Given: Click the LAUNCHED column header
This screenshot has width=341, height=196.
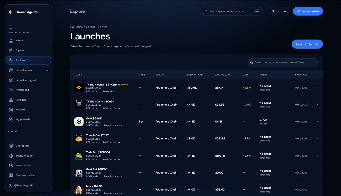Looking at the screenshot, I should tap(301, 75).
